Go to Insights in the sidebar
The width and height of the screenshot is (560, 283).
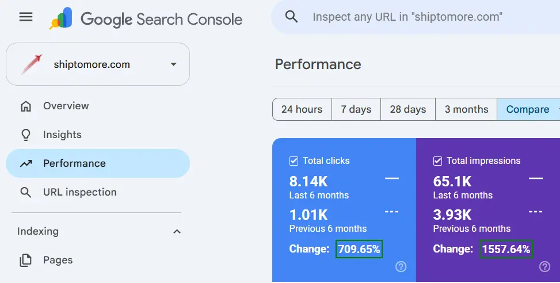(x=98, y=135)
